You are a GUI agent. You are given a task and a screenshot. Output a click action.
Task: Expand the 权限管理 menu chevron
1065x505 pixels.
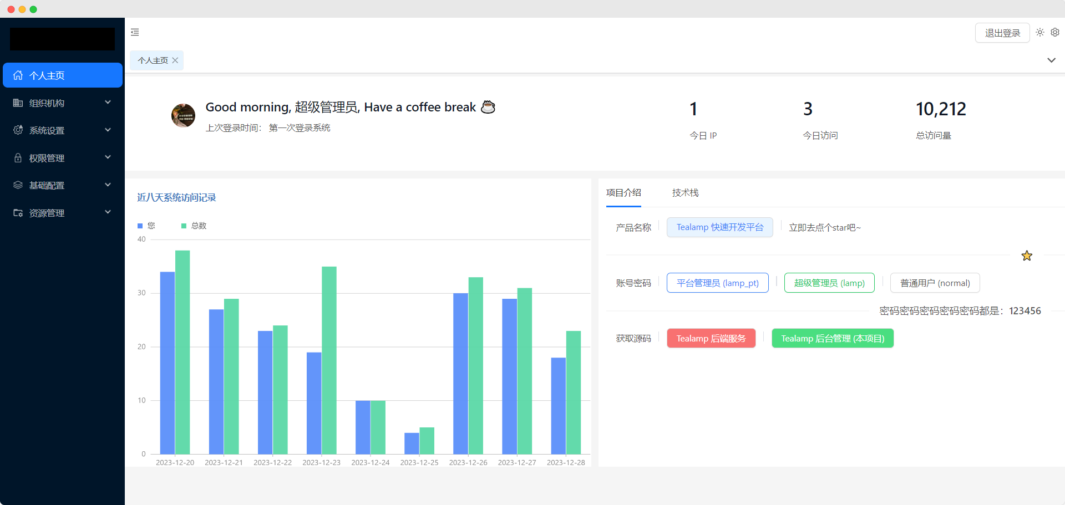[108, 157]
